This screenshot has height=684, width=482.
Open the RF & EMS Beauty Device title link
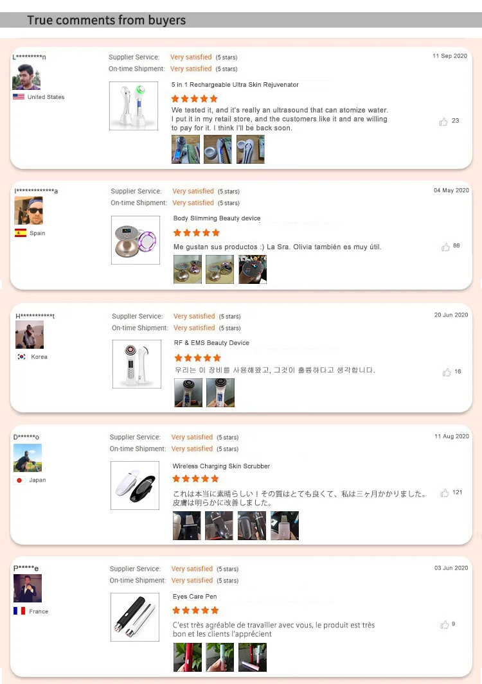click(211, 343)
